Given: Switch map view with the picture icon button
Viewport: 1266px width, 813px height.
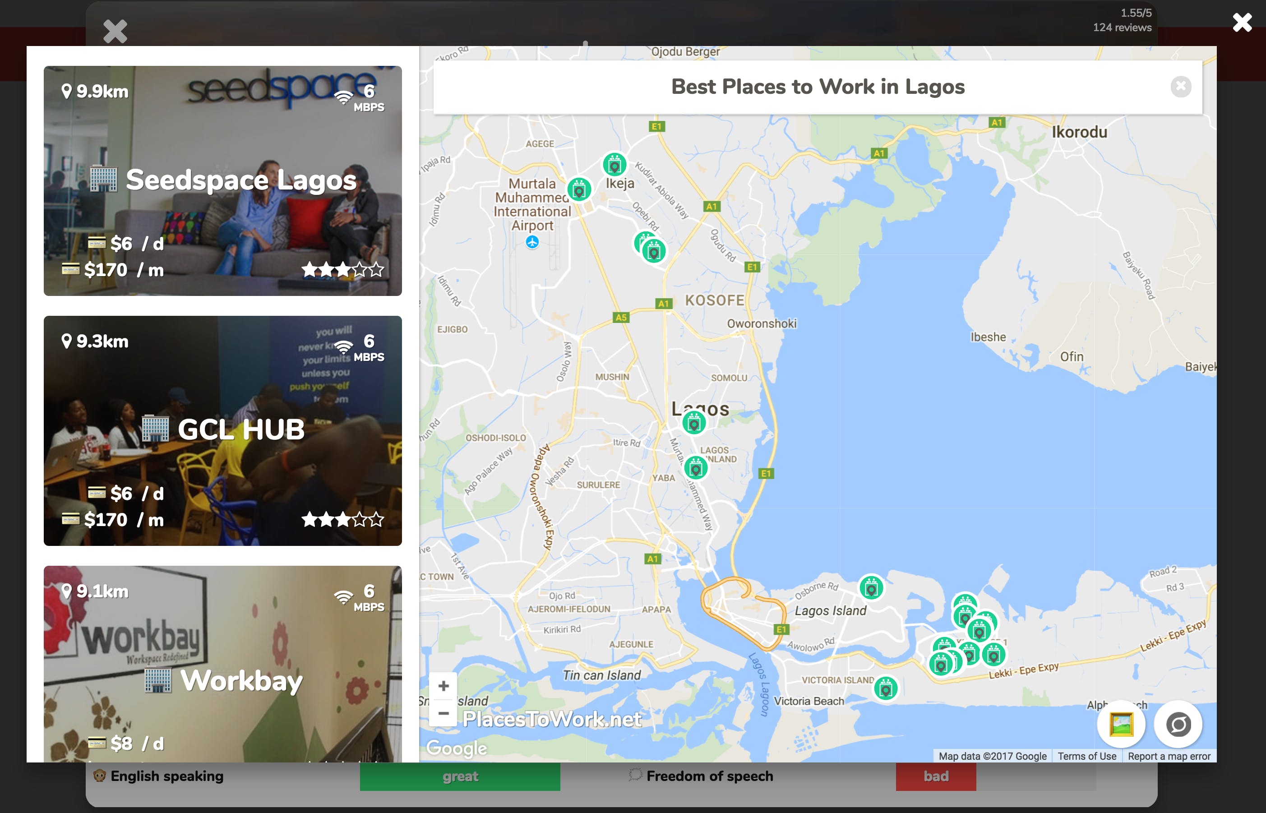Looking at the screenshot, I should click(x=1121, y=724).
